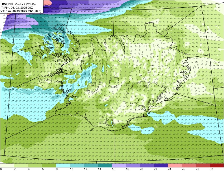Click the 16-18 m/s lavender legend swatch
The height and width of the screenshot is (171, 224).
click(x=119, y=165)
